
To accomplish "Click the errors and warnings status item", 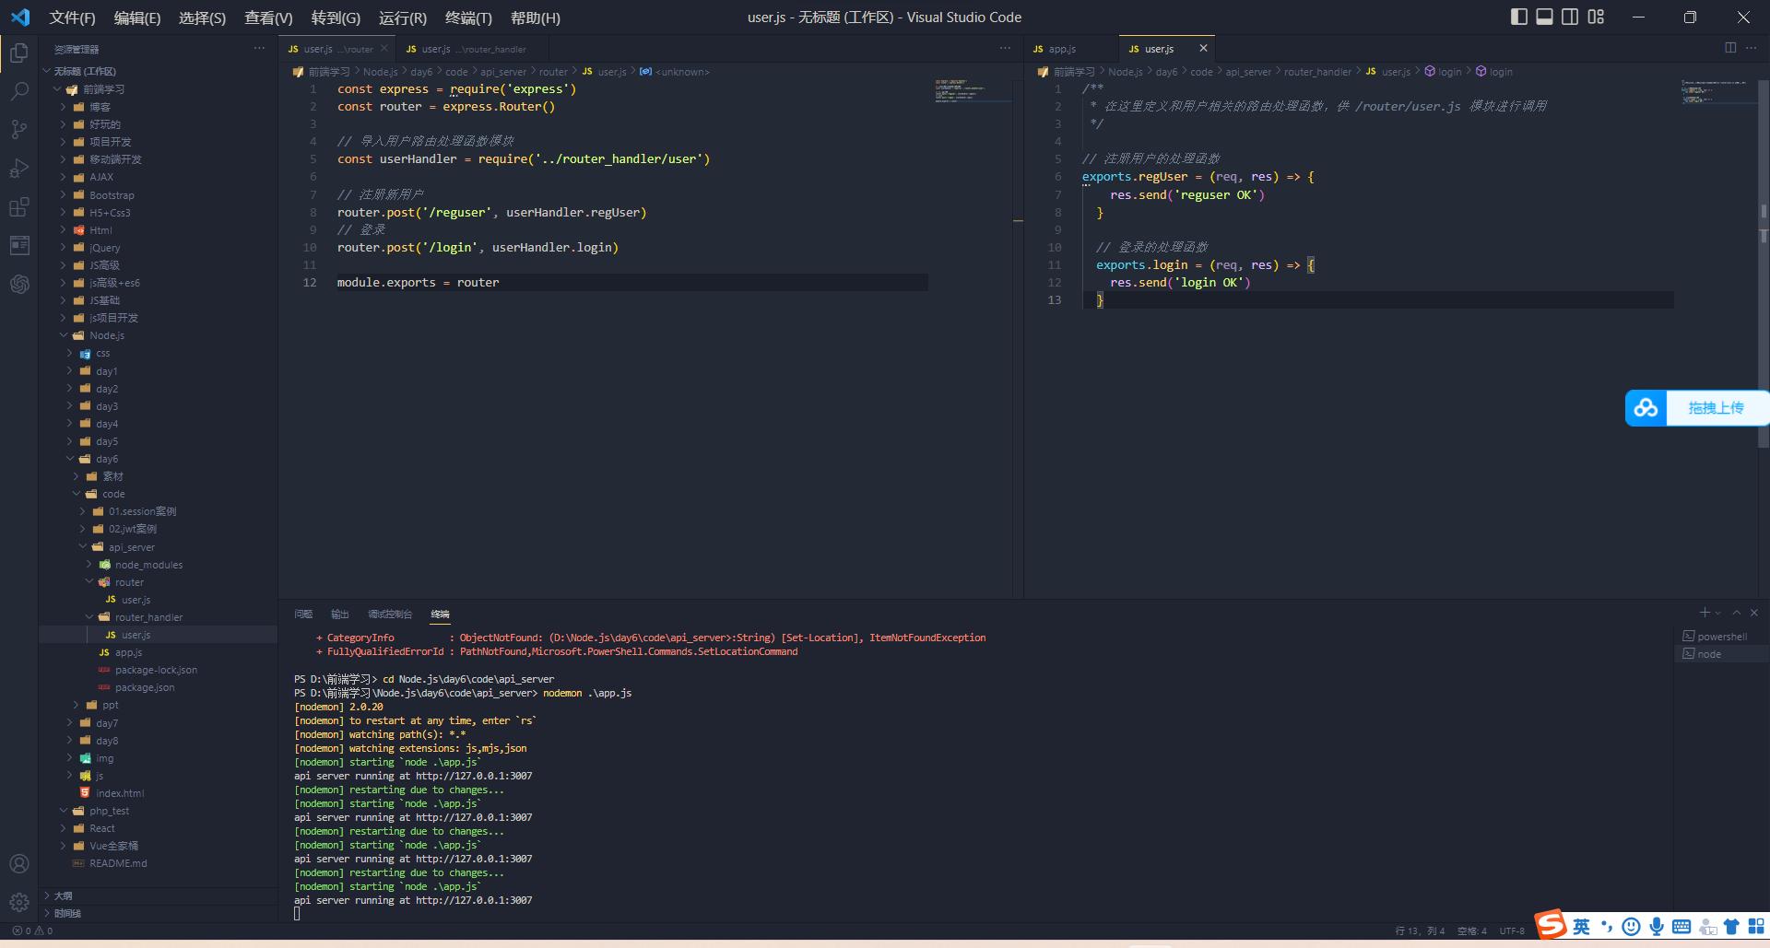I will [x=32, y=930].
